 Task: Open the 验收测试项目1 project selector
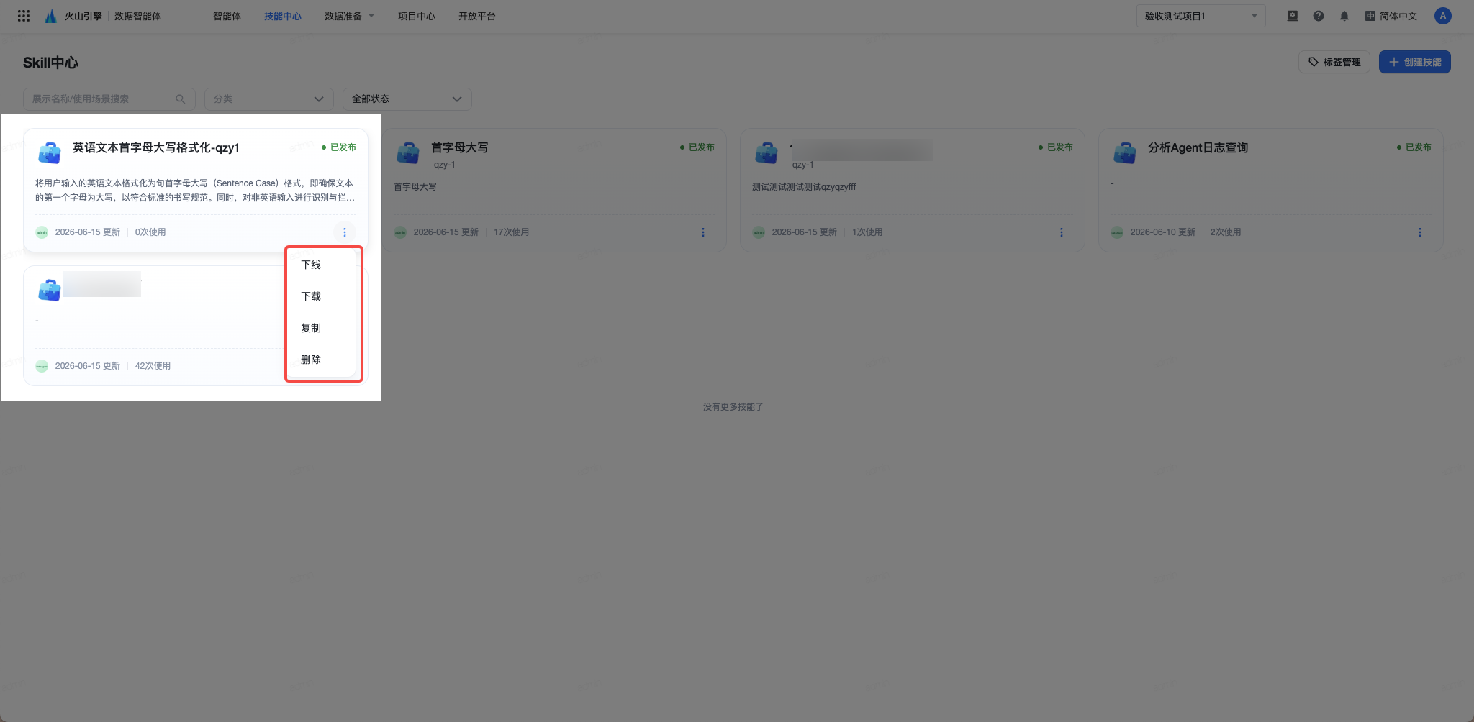coord(1201,16)
